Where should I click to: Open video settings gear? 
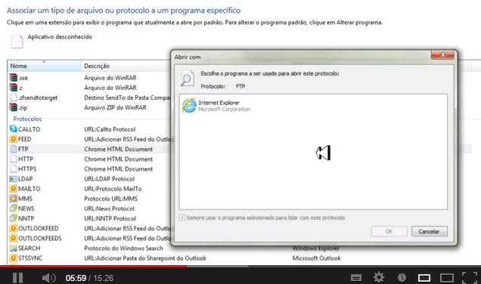point(379,277)
